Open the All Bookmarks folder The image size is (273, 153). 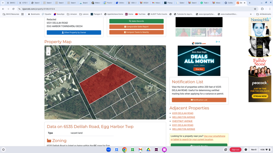point(264,14)
